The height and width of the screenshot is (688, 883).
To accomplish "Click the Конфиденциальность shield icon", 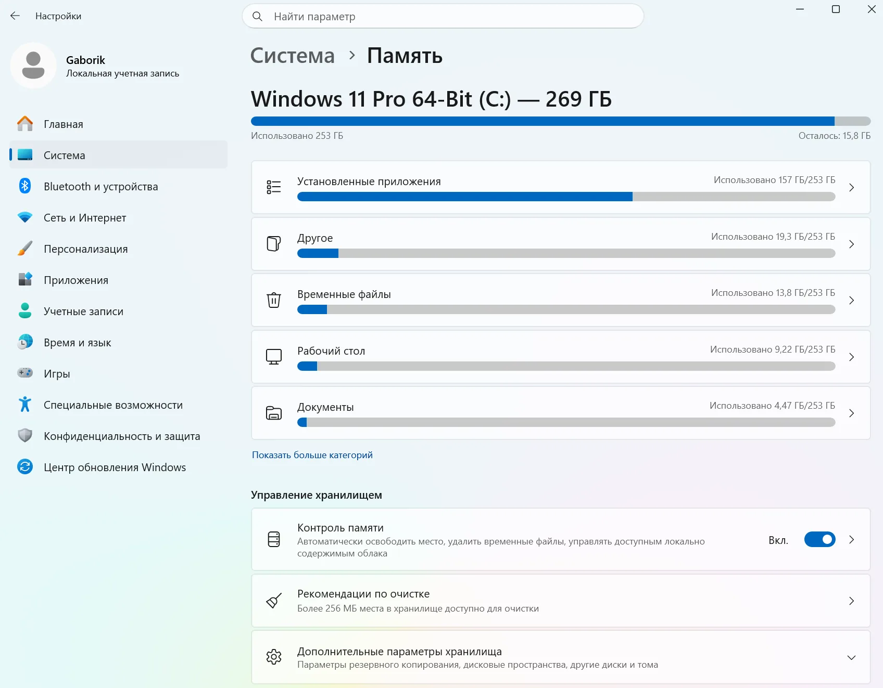I will (x=25, y=436).
